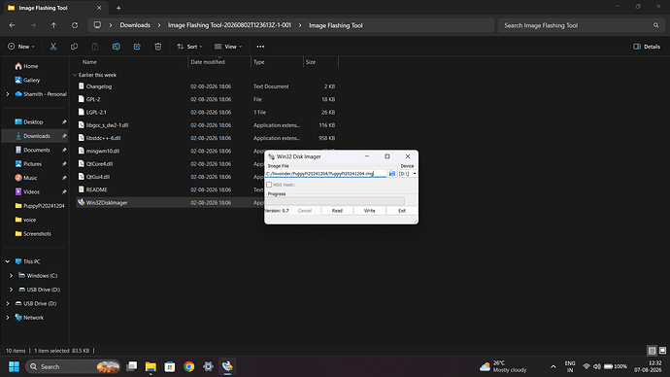Switch to large thumbnails view icon

[662, 351]
